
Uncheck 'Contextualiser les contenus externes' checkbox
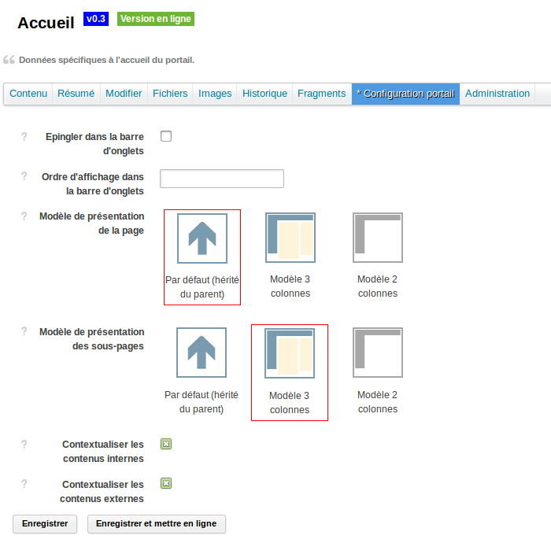coord(166,483)
